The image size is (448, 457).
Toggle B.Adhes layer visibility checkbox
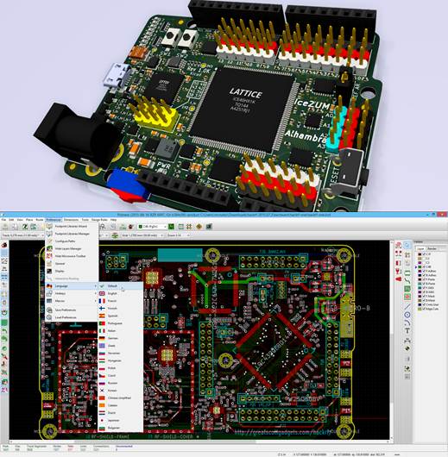(x=424, y=275)
